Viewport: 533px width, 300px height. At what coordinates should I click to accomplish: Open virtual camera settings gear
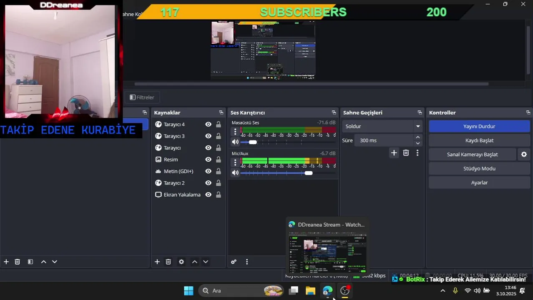(524, 154)
